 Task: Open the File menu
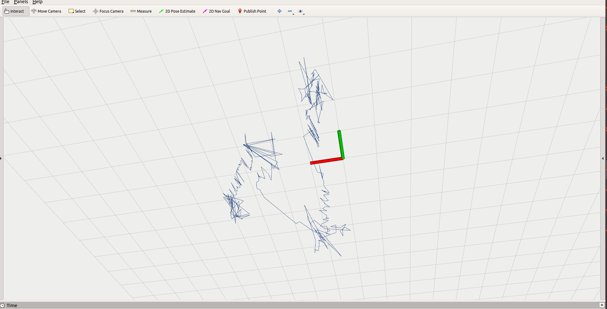coord(5,2)
